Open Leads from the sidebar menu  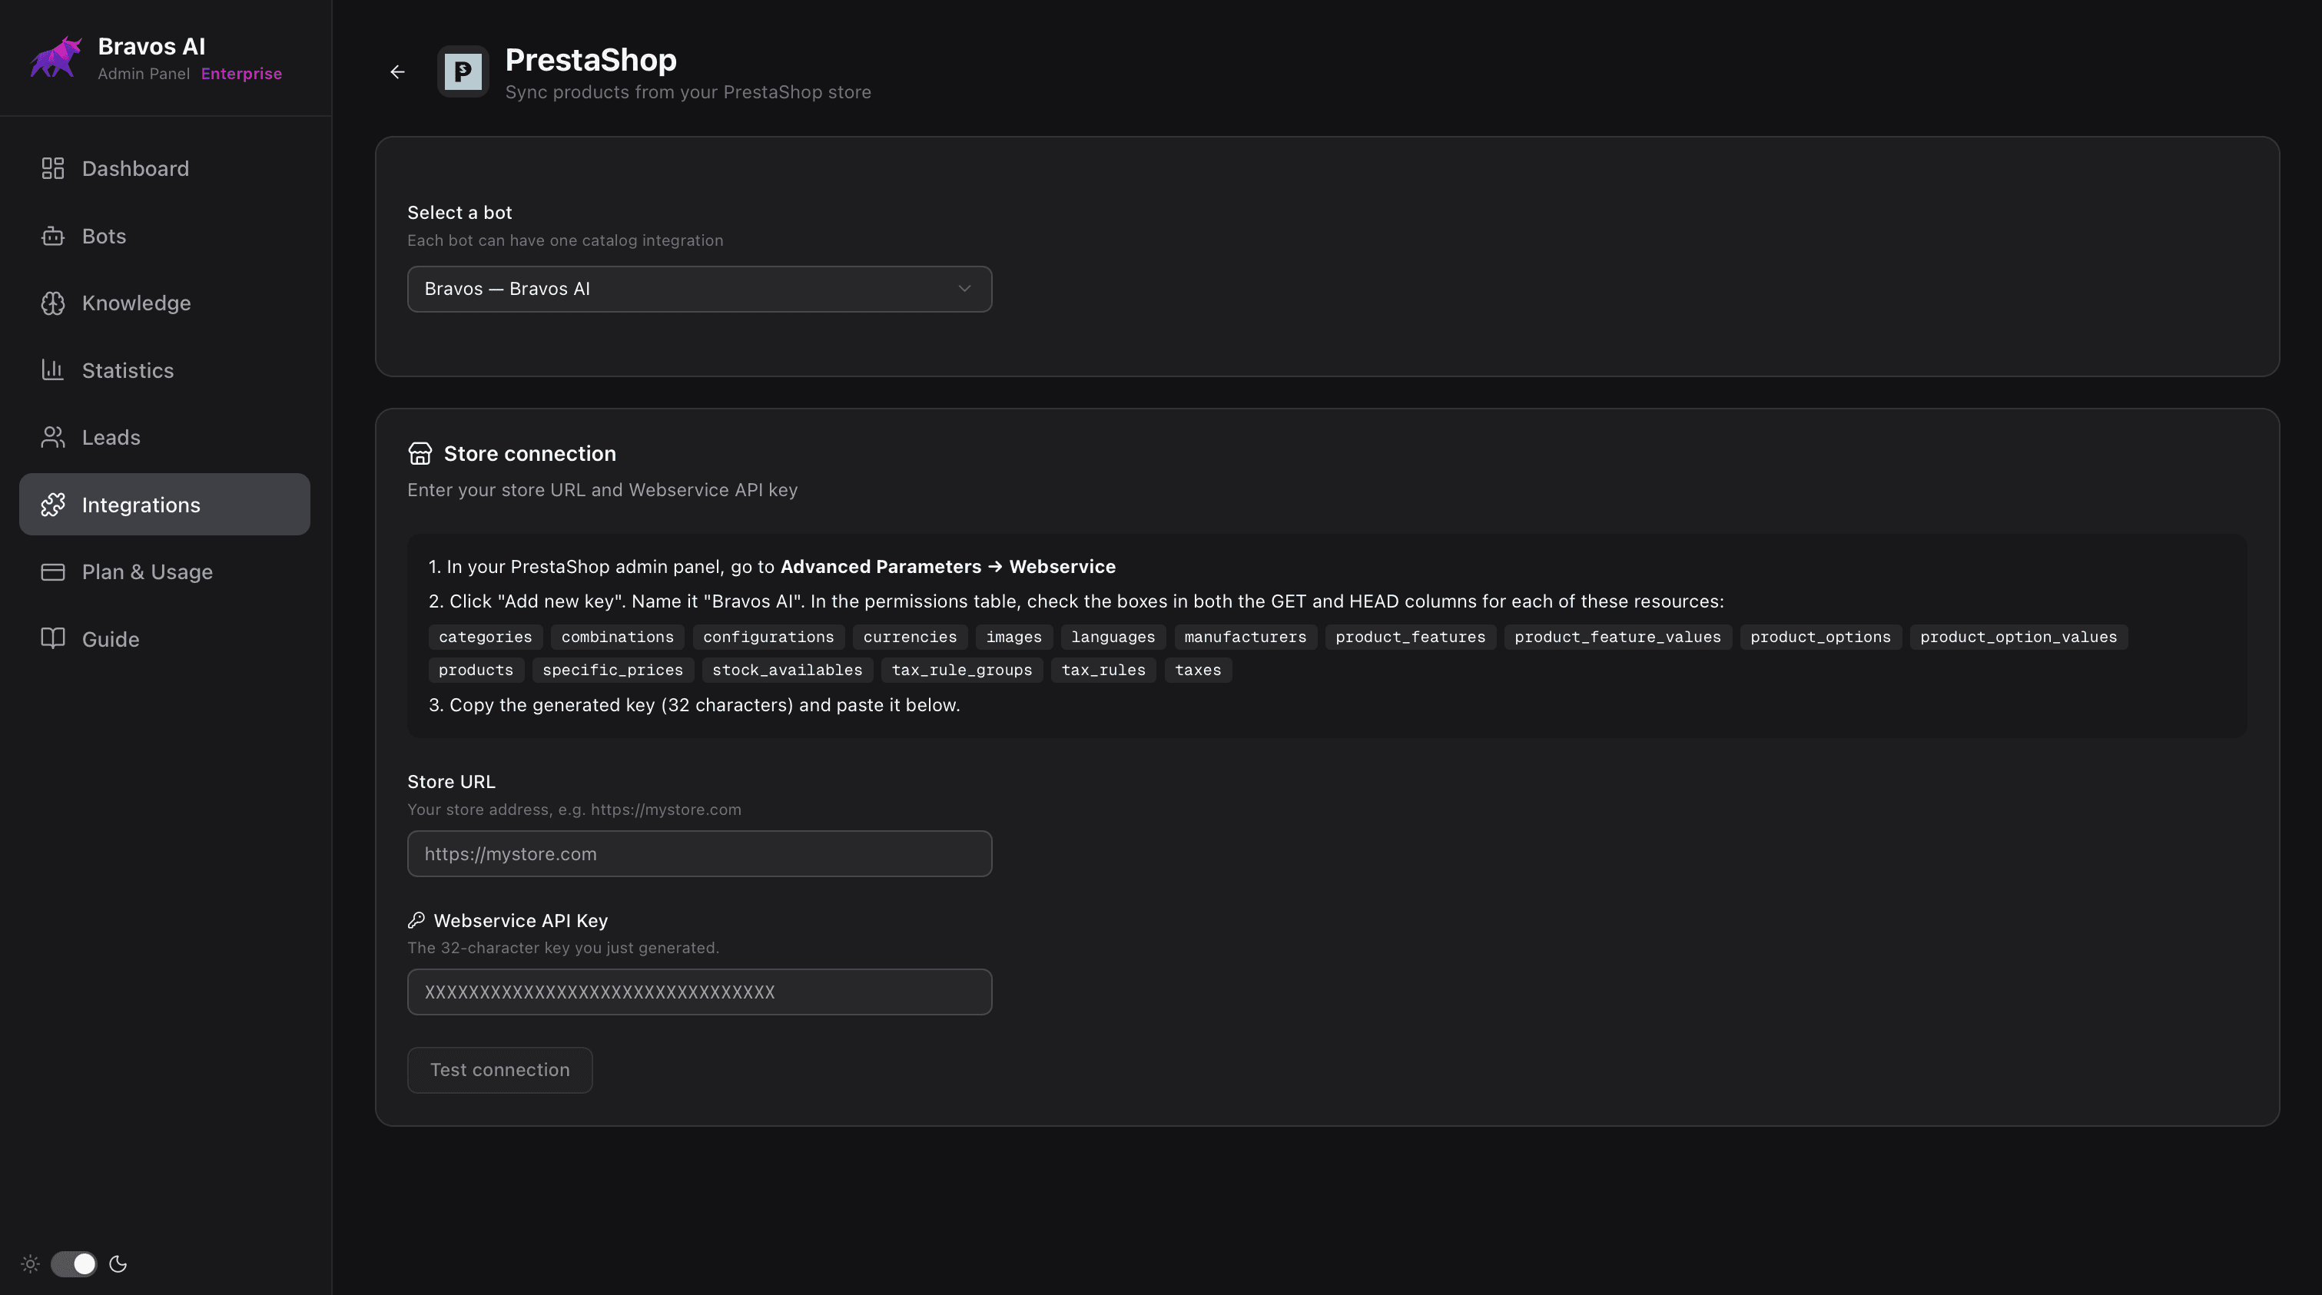[110, 437]
